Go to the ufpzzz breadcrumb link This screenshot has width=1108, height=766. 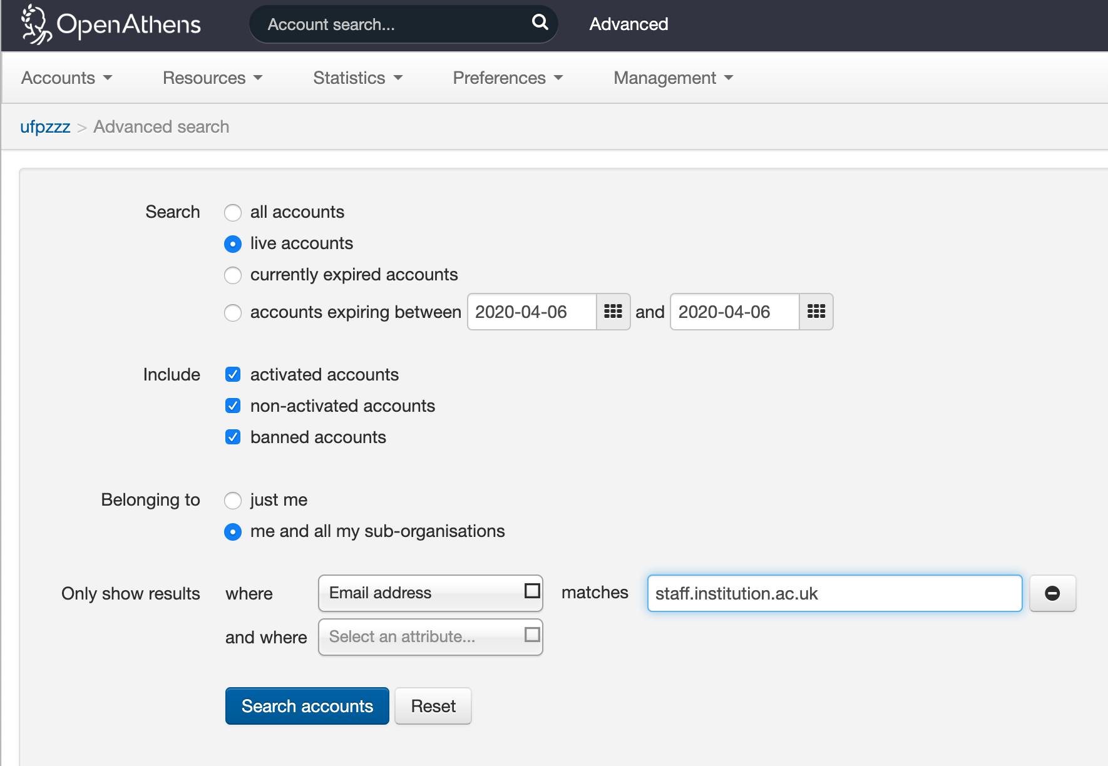(x=45, y=126)
